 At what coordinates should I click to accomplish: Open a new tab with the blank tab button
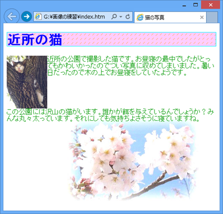tap(212, 17)
